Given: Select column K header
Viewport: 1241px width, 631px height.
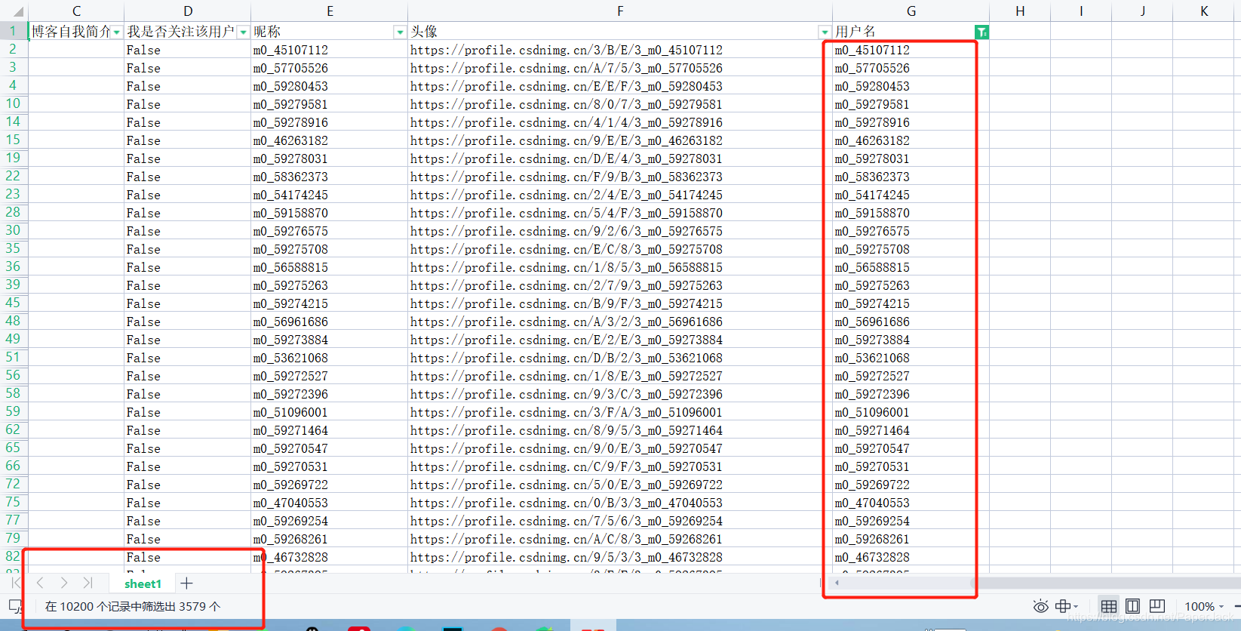Looking at the screenshot, I should coord(1204,11).
